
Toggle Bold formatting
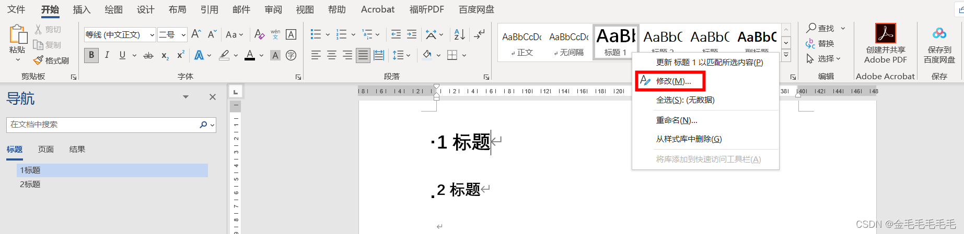pos(91,55)
